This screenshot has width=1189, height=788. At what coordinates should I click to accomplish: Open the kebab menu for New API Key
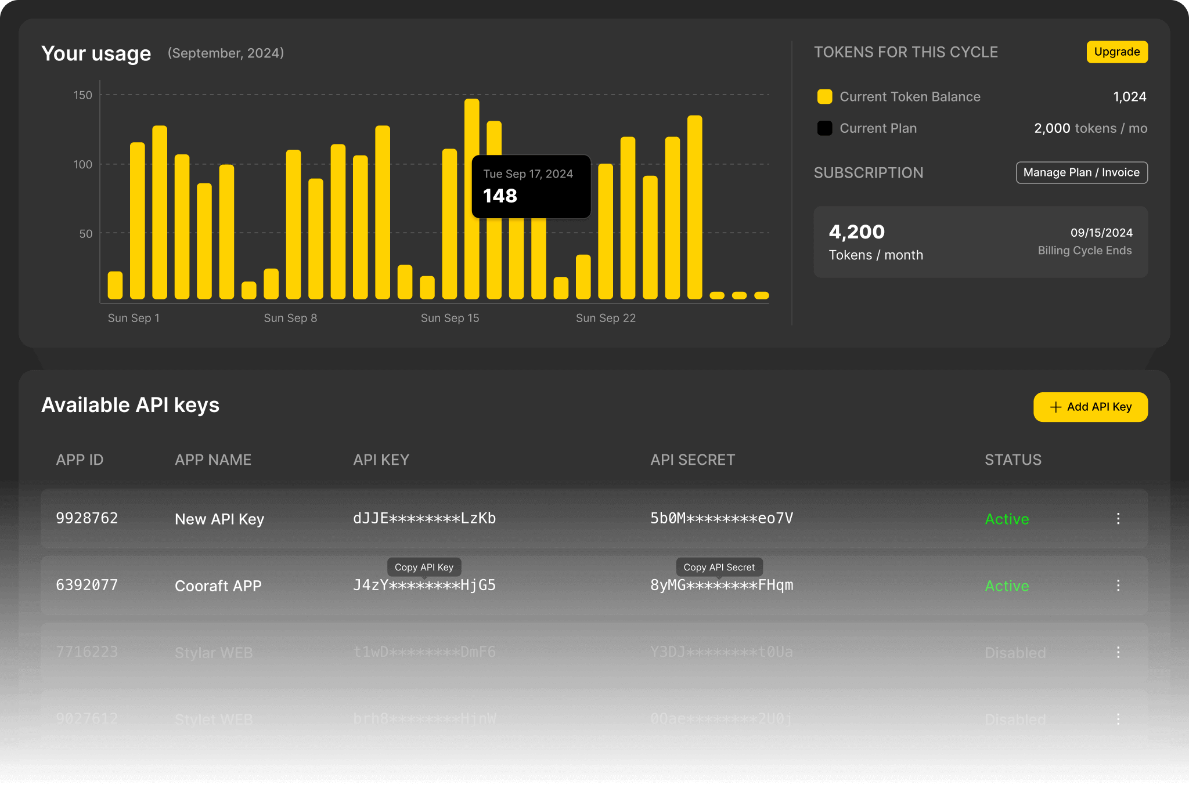click(x=1118, y=518)
